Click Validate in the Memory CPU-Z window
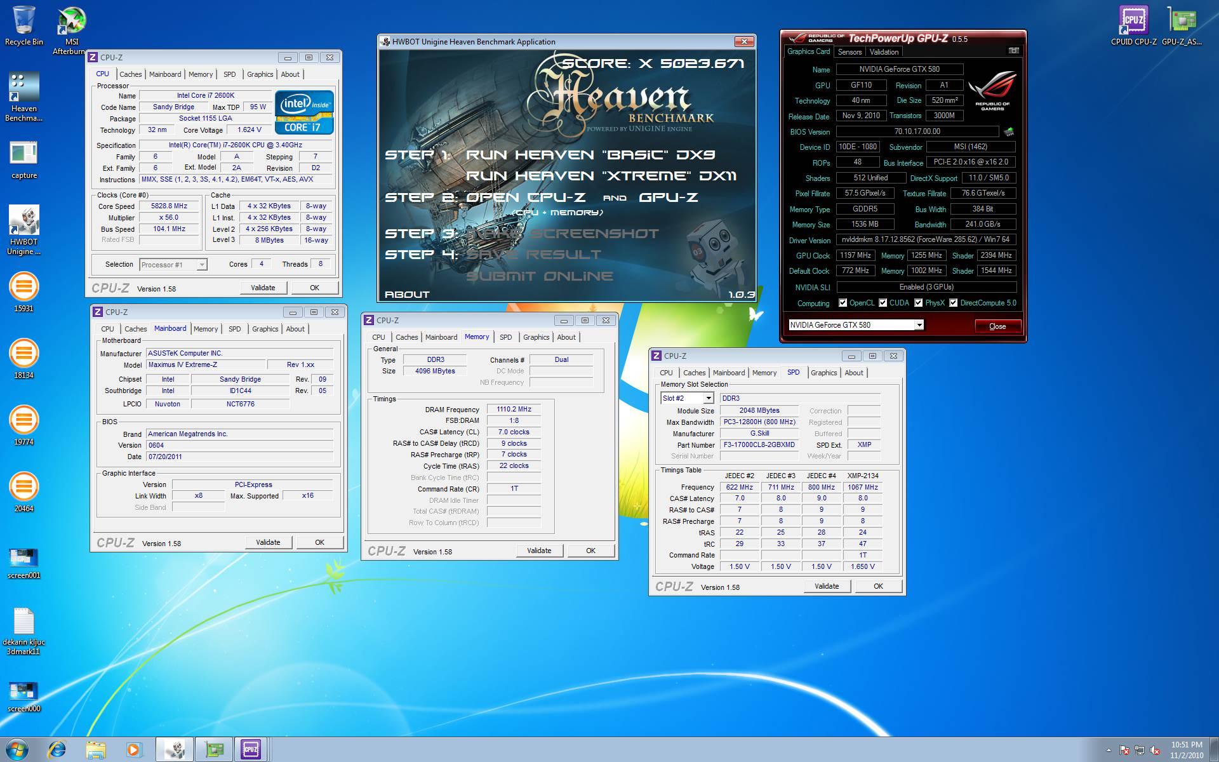 pos(538,551)
